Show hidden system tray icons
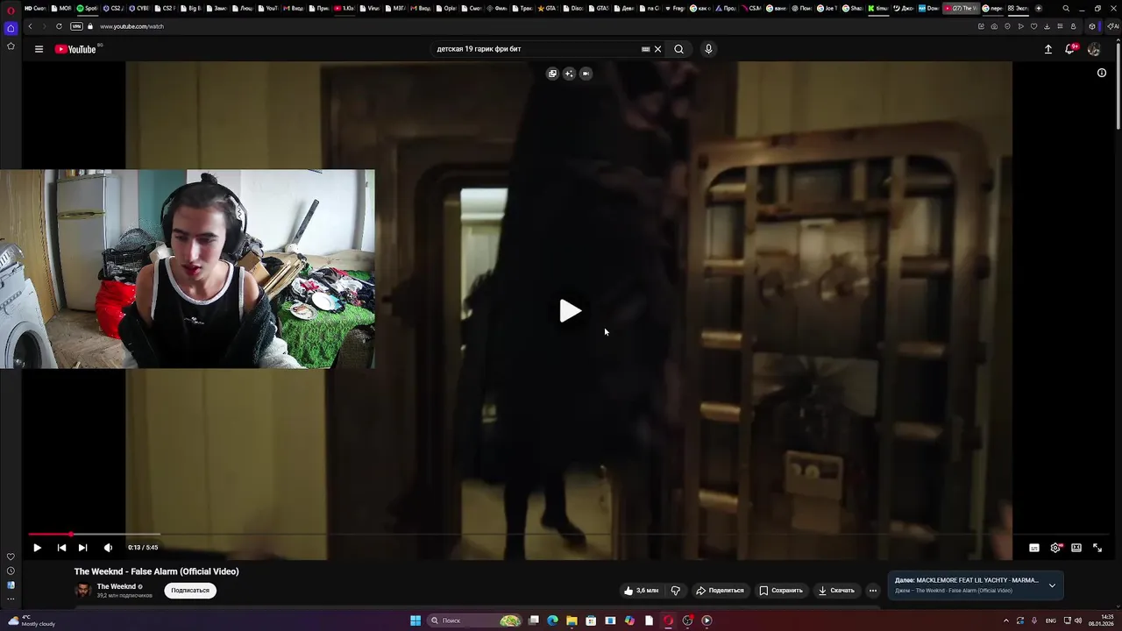The image size is (1122, 631). 1005,620
